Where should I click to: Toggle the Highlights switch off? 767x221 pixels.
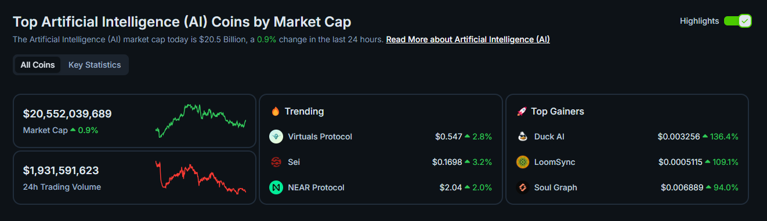click(x=737, y=21)
